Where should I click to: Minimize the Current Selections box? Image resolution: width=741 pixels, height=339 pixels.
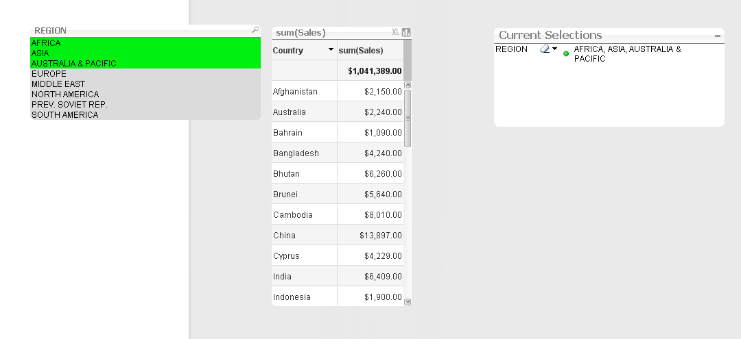click(x=718, y=36)
